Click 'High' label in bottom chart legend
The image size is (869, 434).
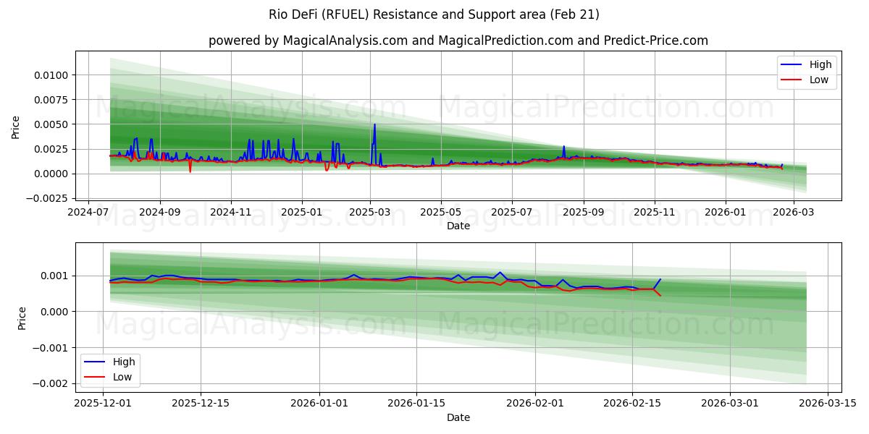124,362
